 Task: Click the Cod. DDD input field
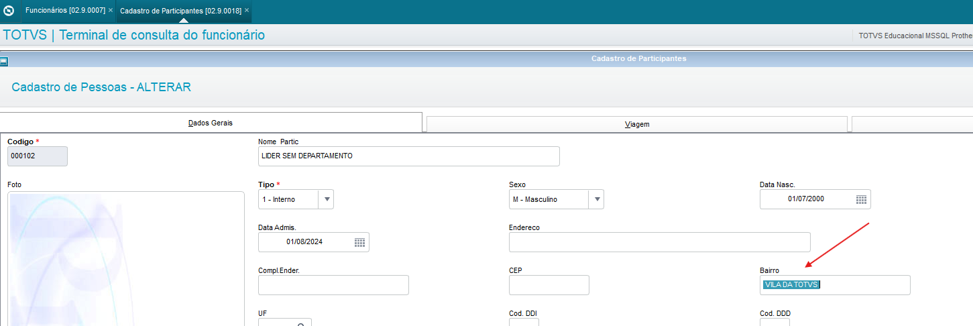(775, 323)
